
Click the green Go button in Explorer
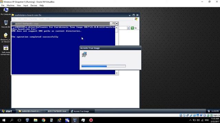click(x=134, y=28)
